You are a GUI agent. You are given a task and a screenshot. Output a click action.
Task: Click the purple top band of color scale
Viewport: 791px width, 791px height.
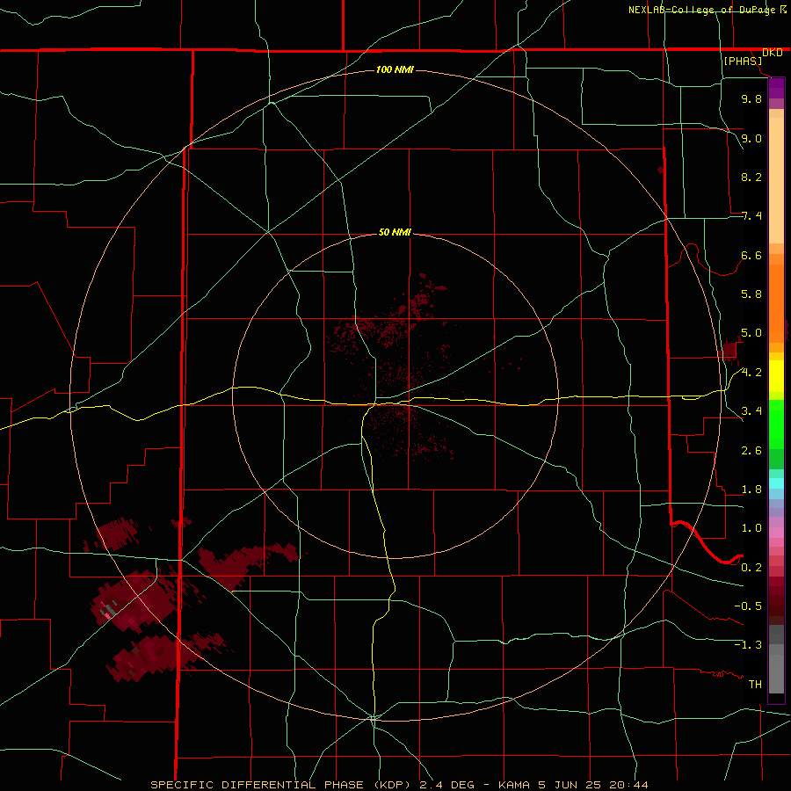point(776,88)
